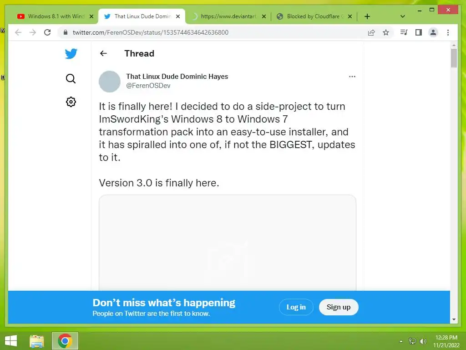Close the deviantart tab
Viewport: 466px width, 350px height.
263,16
